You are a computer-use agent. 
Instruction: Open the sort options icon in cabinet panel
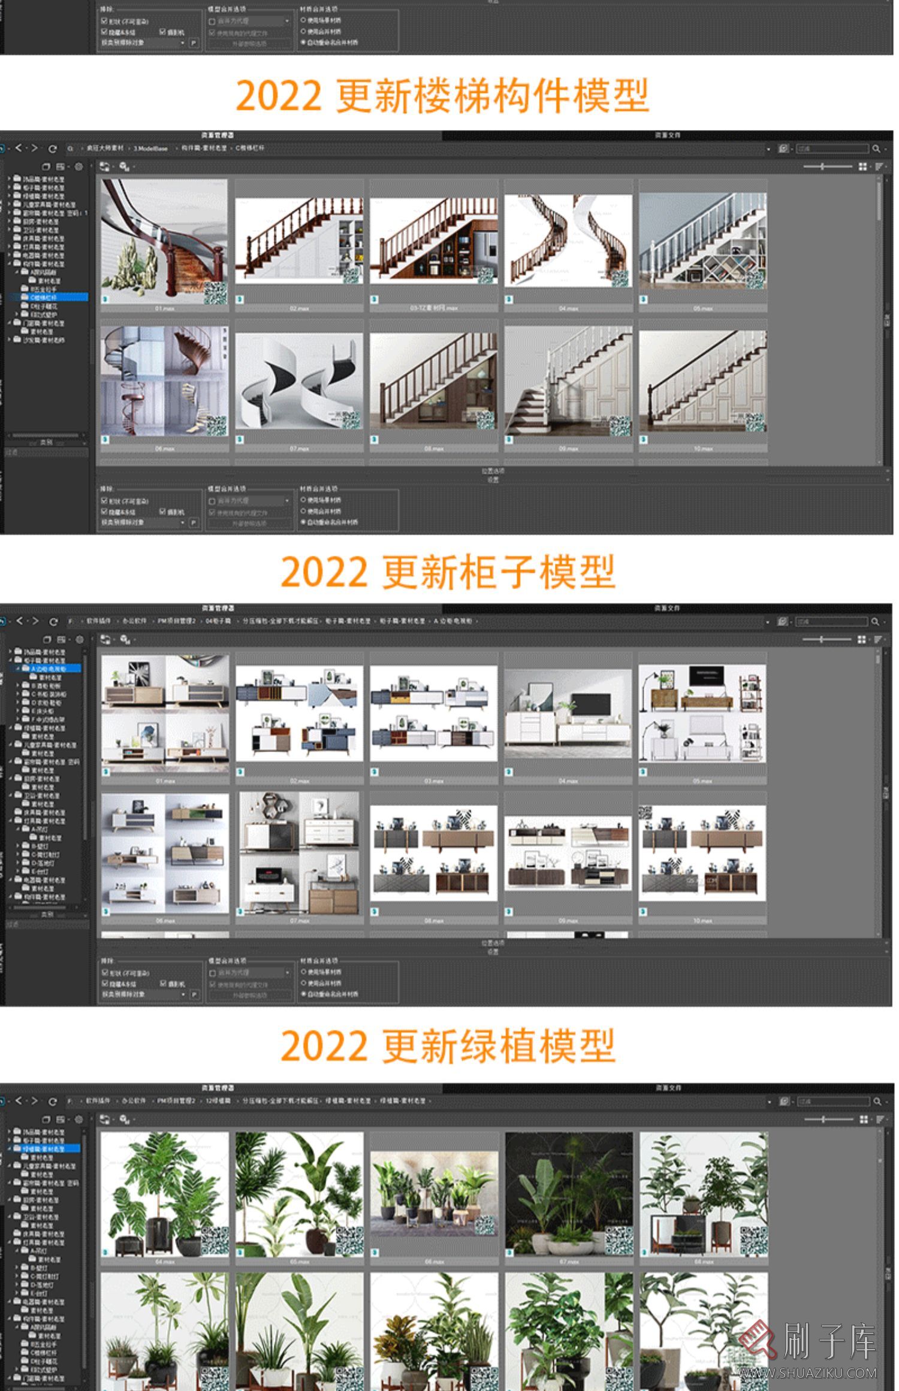[x=878, y=639]
